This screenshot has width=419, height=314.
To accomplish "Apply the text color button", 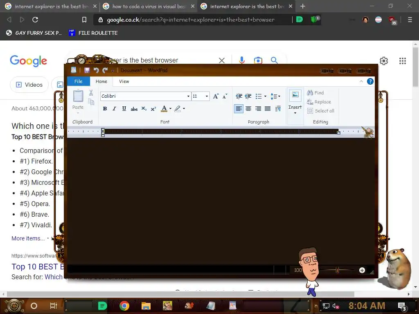I will pyautogui.click(x=164, y=109).
